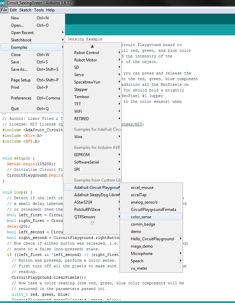Open the color_sense example
This screenshot has height=303, width=235.
151,217
